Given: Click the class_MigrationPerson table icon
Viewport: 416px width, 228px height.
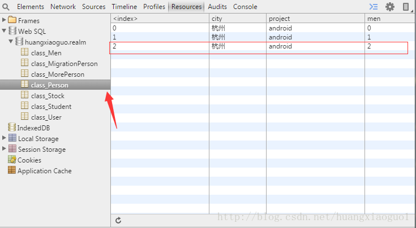Looking at the screenshot, I should click(24, 63).
